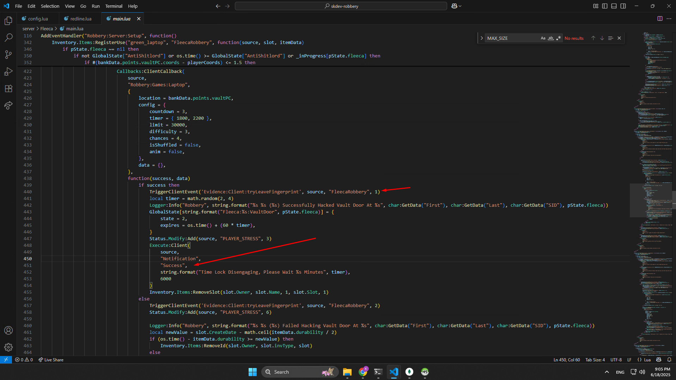The image size is (676, 380).
Task: Go forward with the navigation arrow
Action: pos(227,6)
